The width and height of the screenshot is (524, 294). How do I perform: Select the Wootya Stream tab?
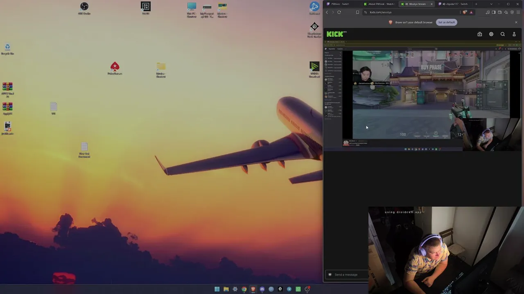pyautogui.click(x=416, y=4)
